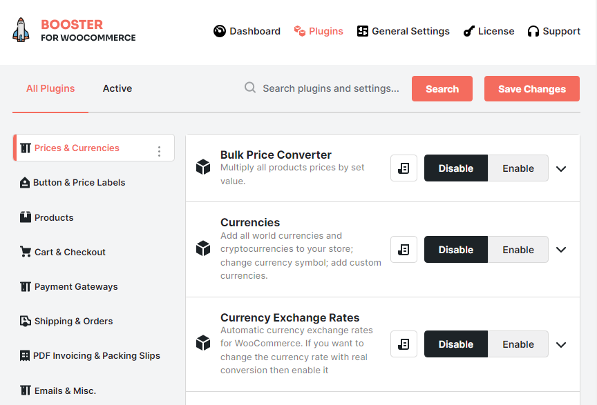Viewport: 597px width, 405px height.
Task: Click the Currency Exchange Rates title
Action: [x=290, y=317]
